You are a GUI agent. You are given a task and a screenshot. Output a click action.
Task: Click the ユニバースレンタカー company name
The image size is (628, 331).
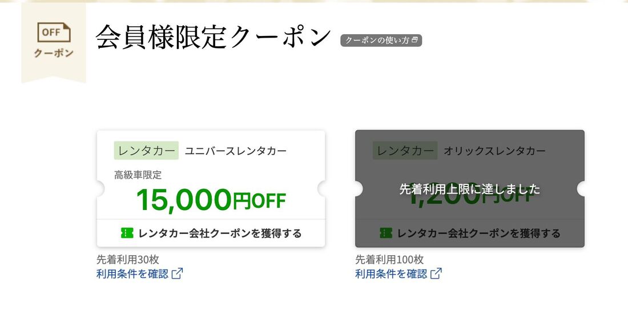(x=235, y=151)
